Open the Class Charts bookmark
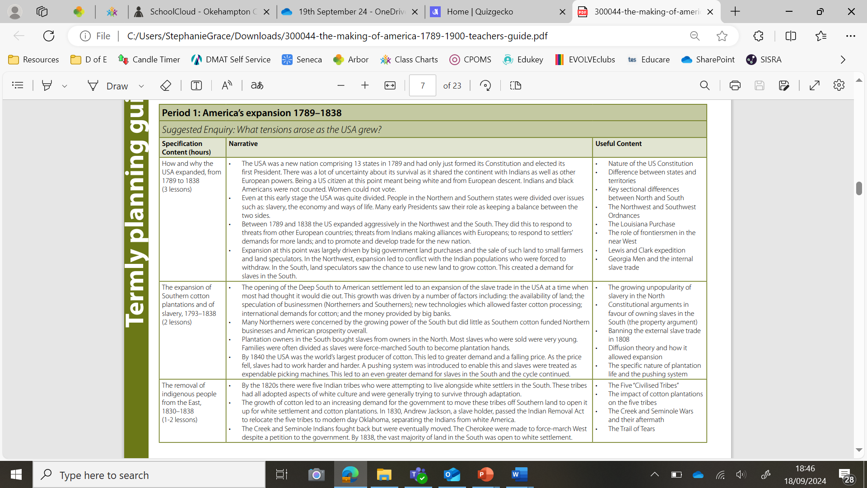 click(x=409, y=60)
